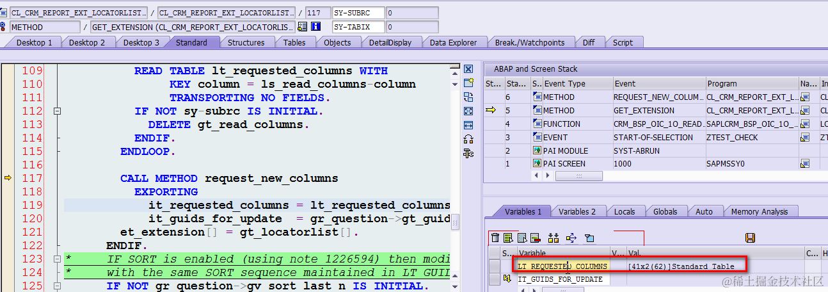Switch to the Data Explorer tab
Screen dimensions: 828x292
(452, 42)
